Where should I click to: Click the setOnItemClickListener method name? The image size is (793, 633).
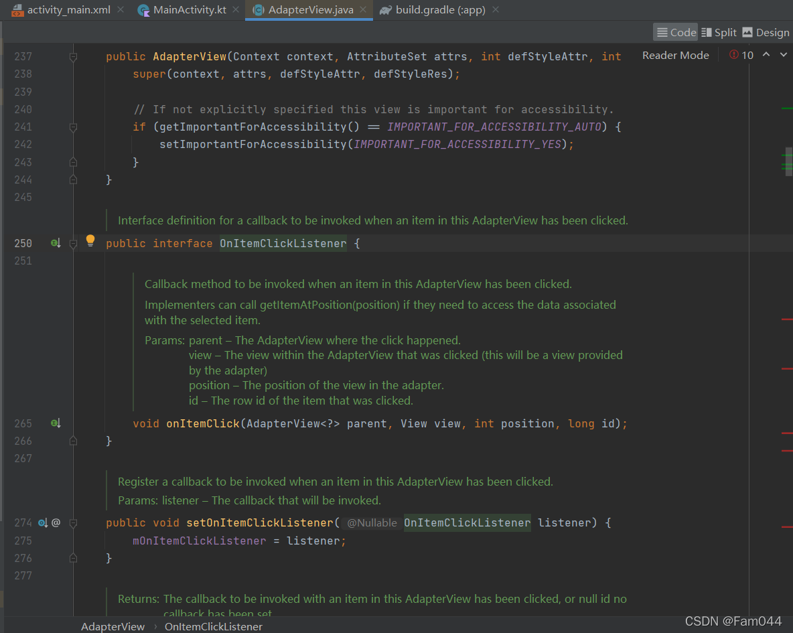tap(260, 522)
